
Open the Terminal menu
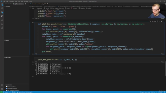coord(26,1)
